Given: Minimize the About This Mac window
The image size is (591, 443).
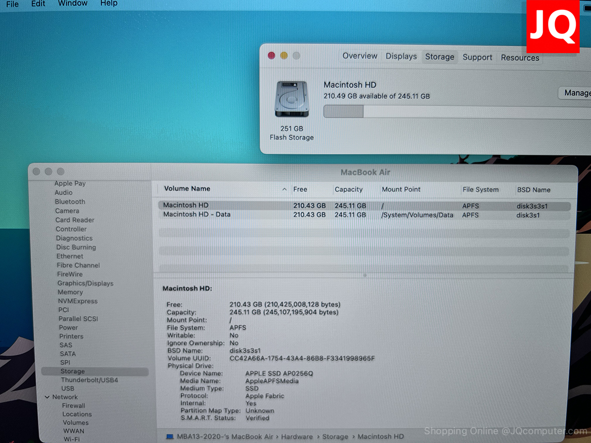Looking at the screenshot, I should (284, 56).
